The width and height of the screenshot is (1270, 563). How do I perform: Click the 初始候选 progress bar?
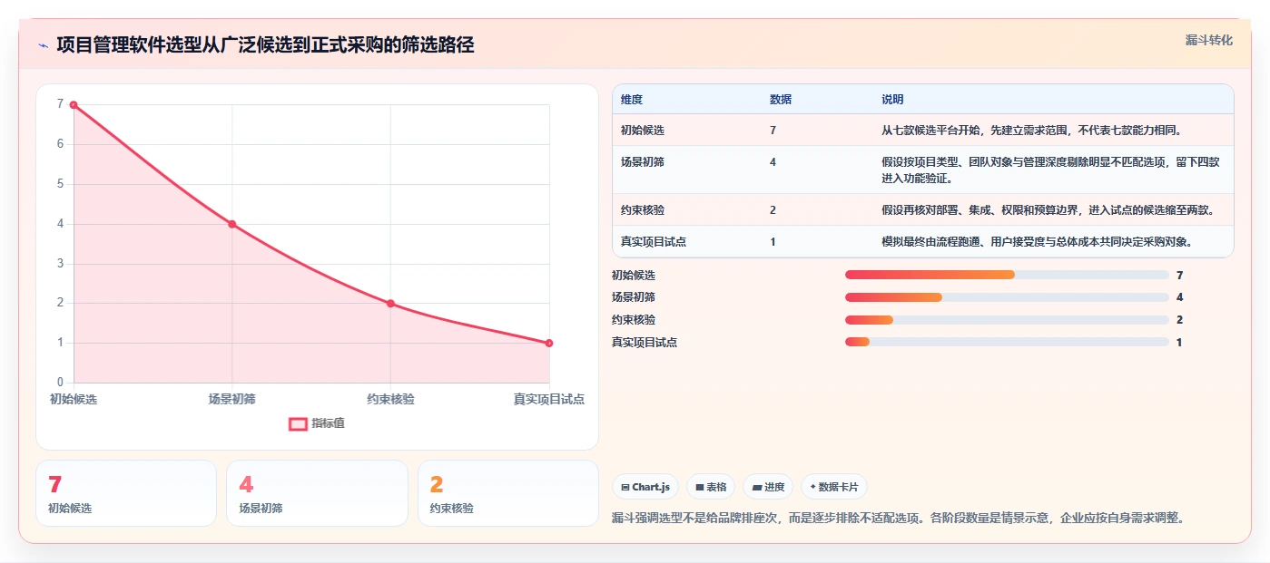point(1007,275)
